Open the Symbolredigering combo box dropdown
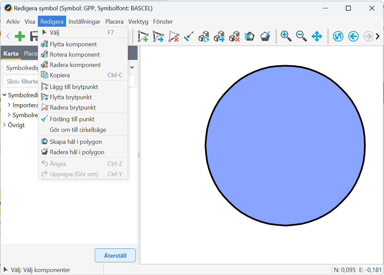Screen dimensions: 384x275 (x=132, y=68)
